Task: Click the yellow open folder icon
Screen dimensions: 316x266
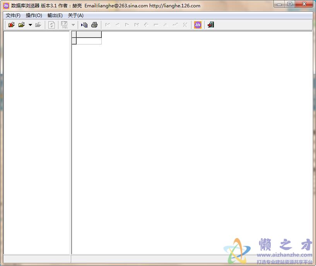Action: [x=22, y=25]
